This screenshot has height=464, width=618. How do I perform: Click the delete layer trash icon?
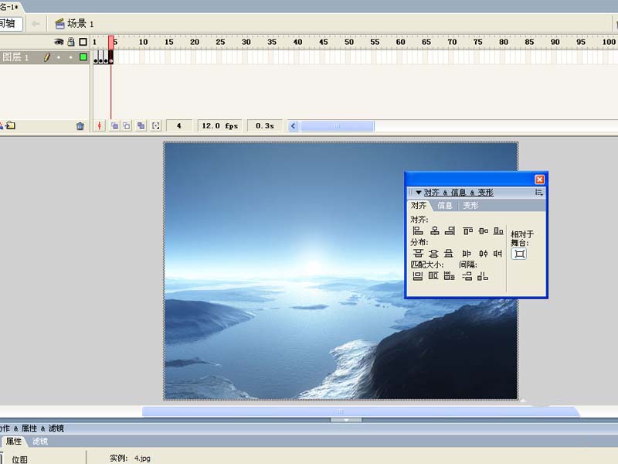coord(80,126)
